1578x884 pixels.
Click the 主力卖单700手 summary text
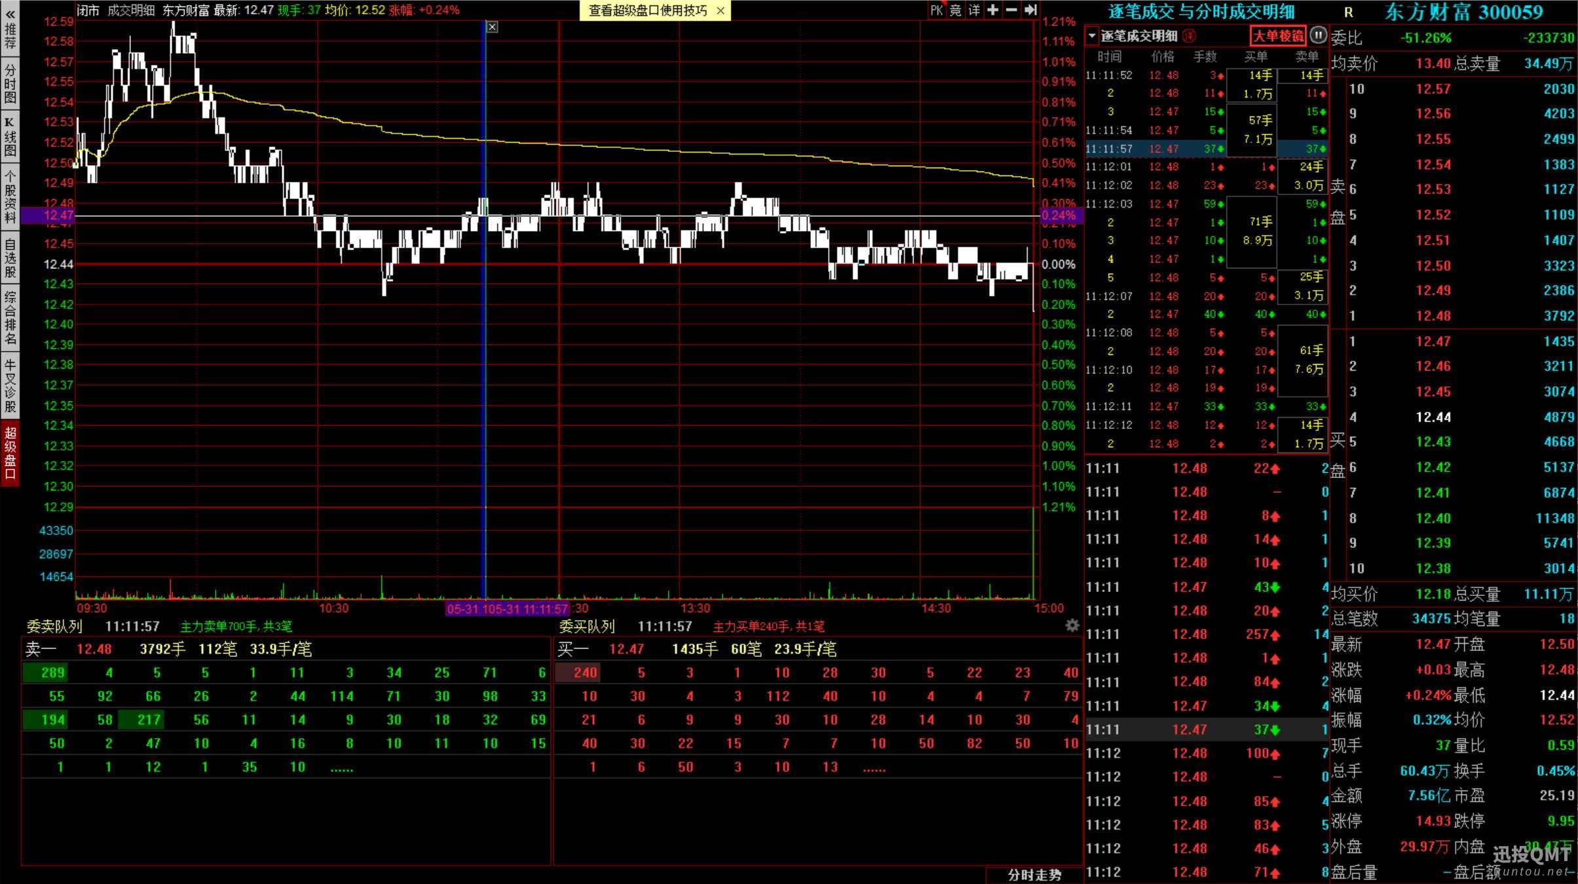click(x=236, y=627)
